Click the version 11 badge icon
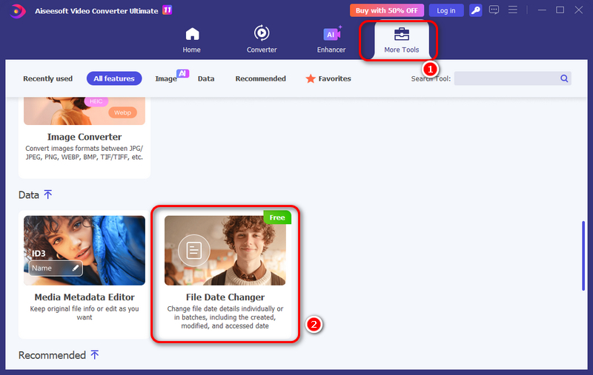 (167, 10)
